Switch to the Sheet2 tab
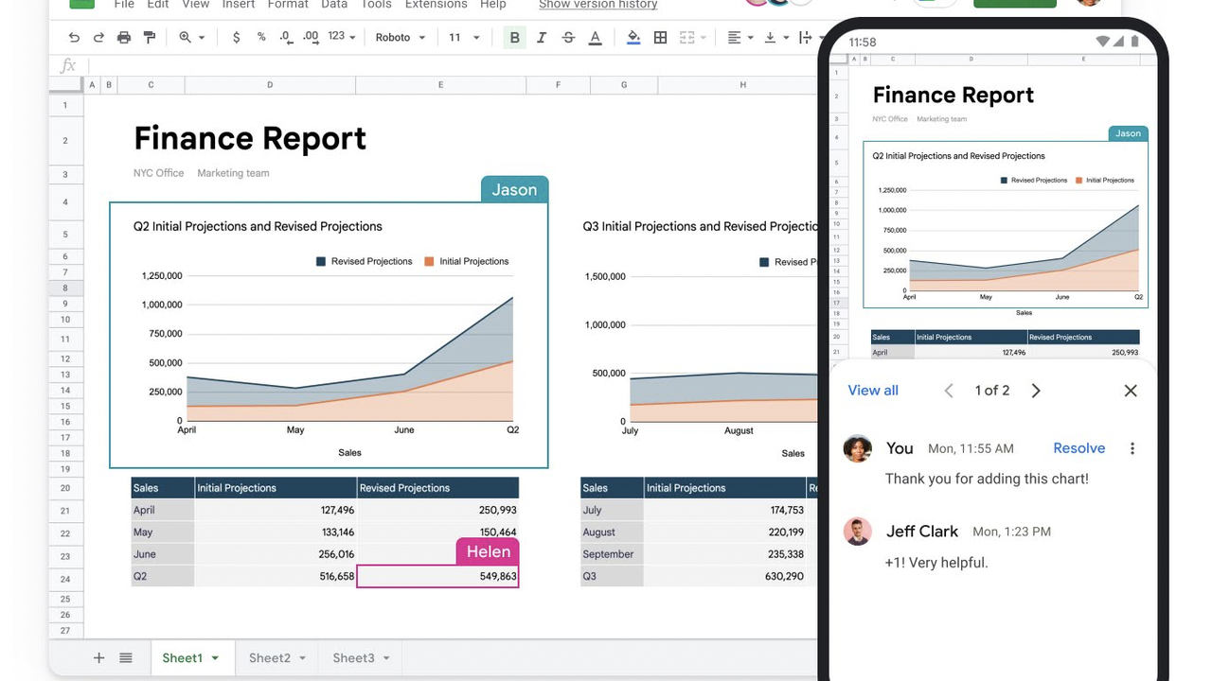The height and width of the screenshot is (681, 1212). tap(270, 656)
